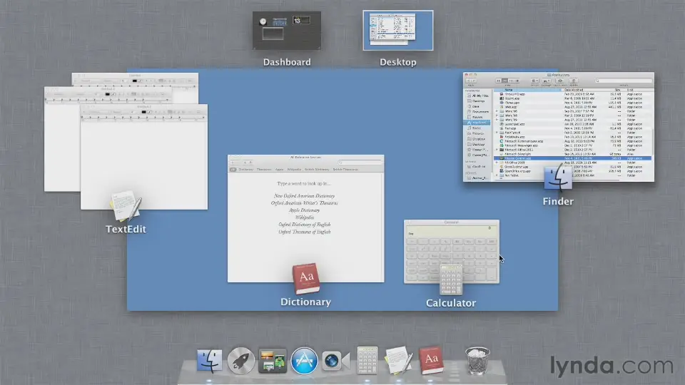Launch Launchpad rocket icon in Dock
This screenshot has height=385, width=685.
click(240, 361)
